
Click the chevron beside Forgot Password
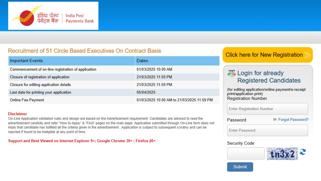[x=275, y=120]
